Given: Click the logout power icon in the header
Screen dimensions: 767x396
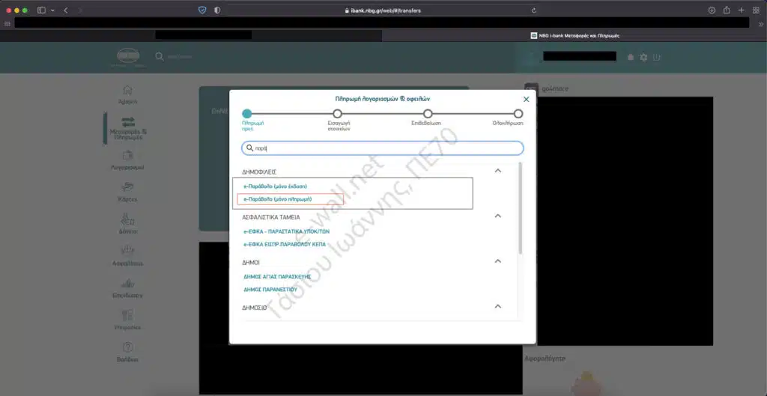Looking at the screenshot, I should (656, 57).
